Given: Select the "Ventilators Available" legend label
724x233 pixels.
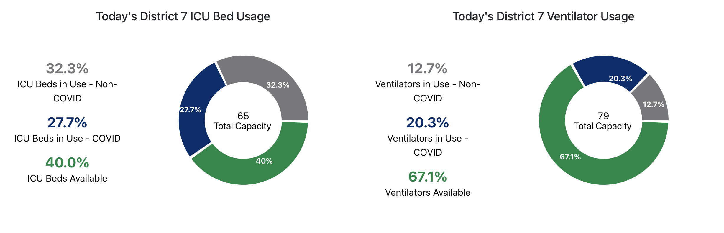Looking at the screenshot, I should (428, 192).
